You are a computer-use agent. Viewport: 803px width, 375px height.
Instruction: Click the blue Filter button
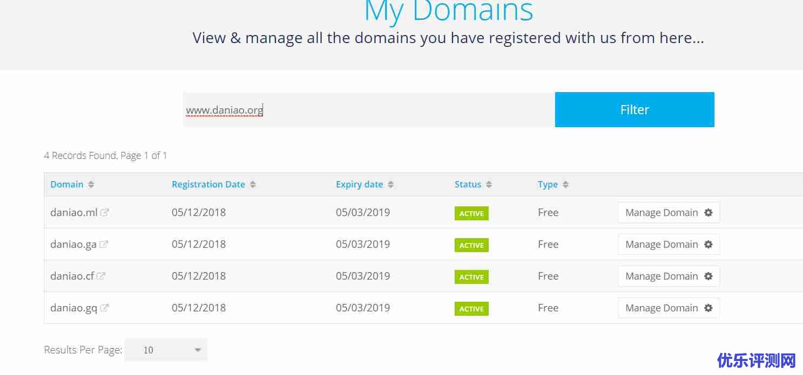(x=634, y=110)
